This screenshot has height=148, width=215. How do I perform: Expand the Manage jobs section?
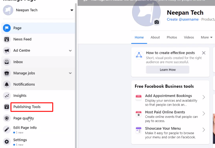pyautogui.click(x=70, y=73)
